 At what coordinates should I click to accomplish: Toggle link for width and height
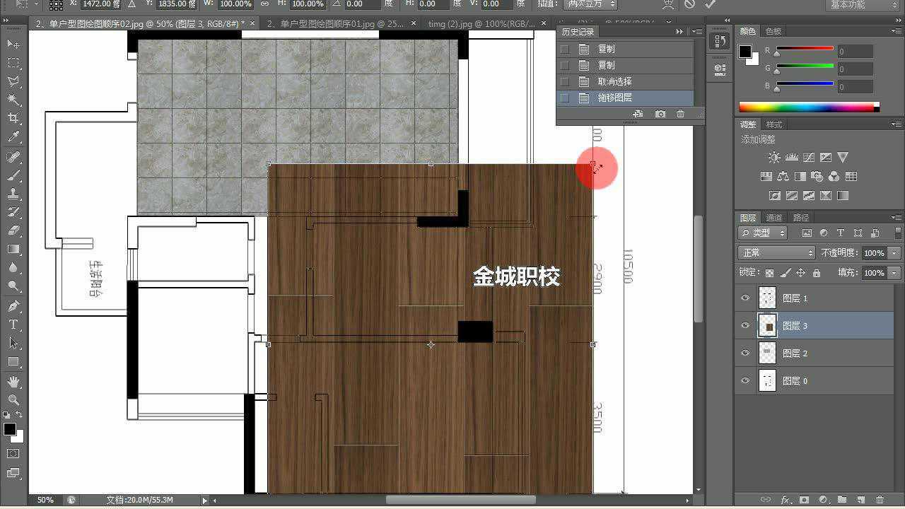point(264,4)
